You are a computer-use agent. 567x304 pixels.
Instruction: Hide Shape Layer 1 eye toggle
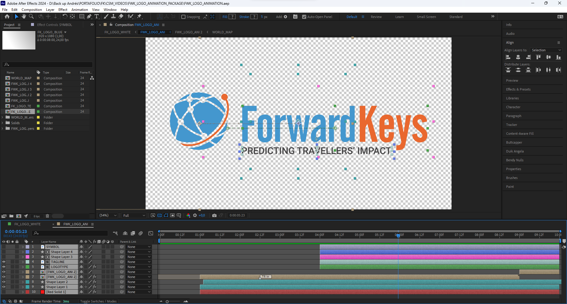click(4, 287)
